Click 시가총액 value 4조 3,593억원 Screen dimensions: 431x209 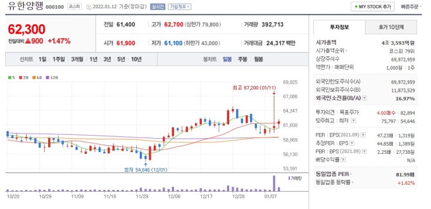click(x=398, y=42)
